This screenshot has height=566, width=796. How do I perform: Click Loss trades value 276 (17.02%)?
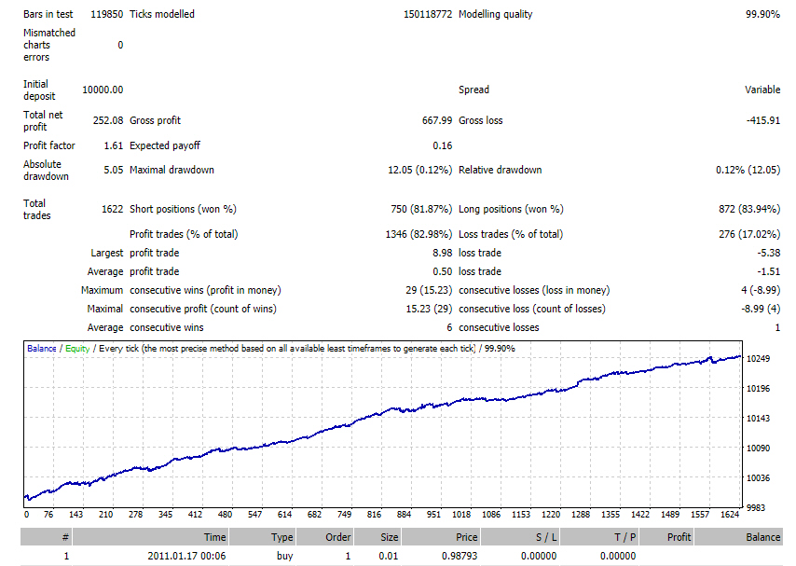coord(749,234)
